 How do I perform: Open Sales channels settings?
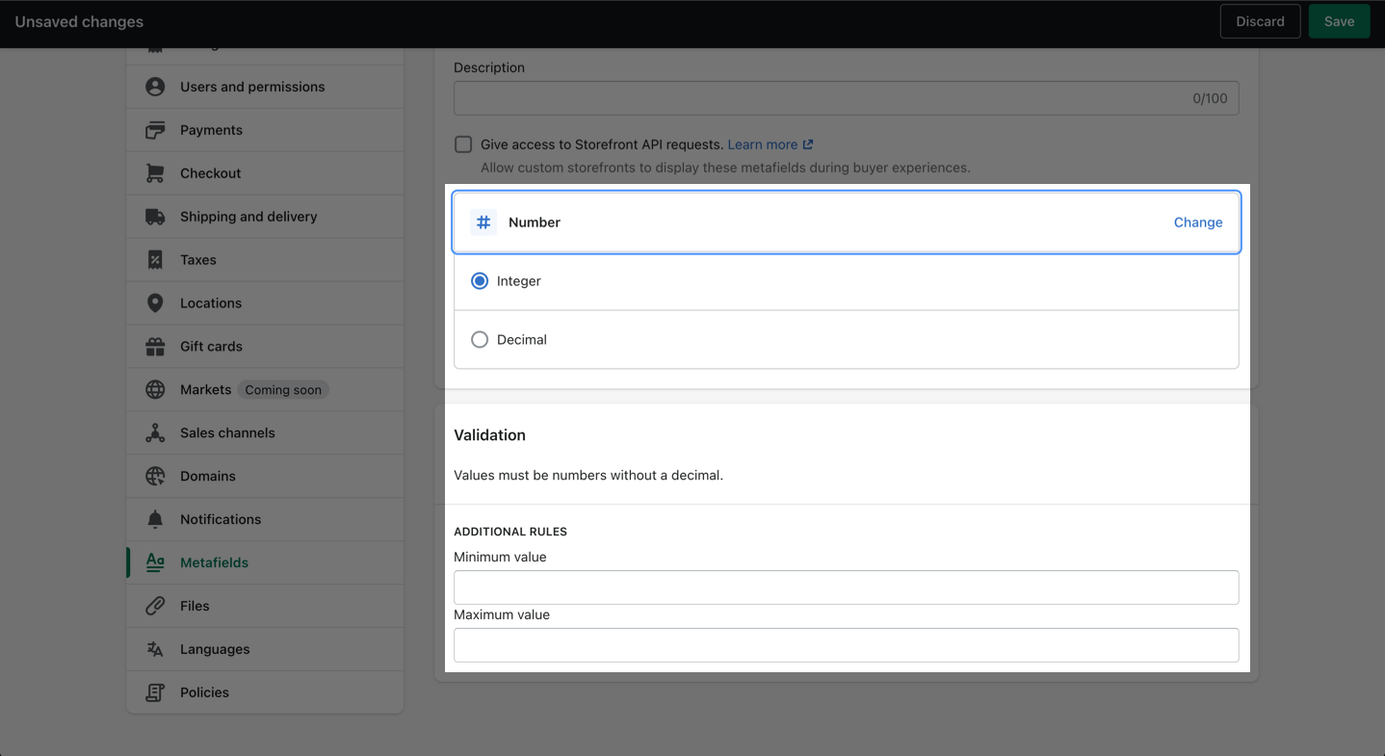point(265,433)
